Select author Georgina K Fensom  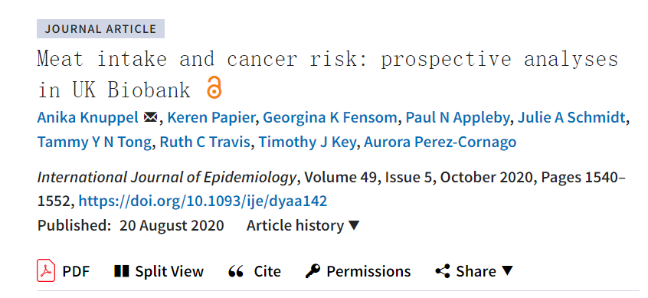click(x=330, y=118)
